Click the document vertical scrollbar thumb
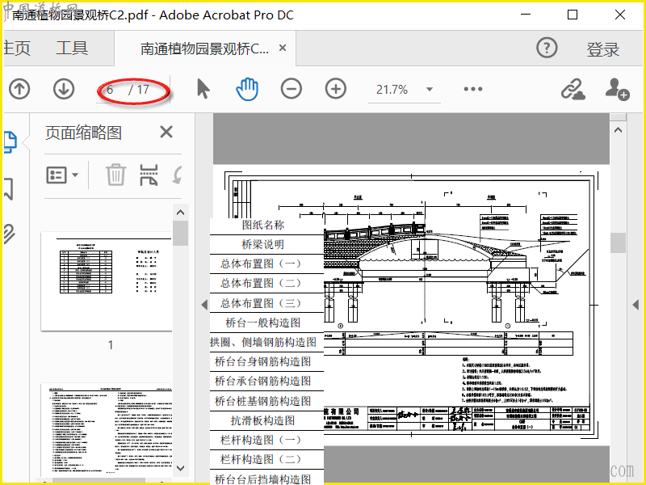The image size is (646, 485). (618, 242)
